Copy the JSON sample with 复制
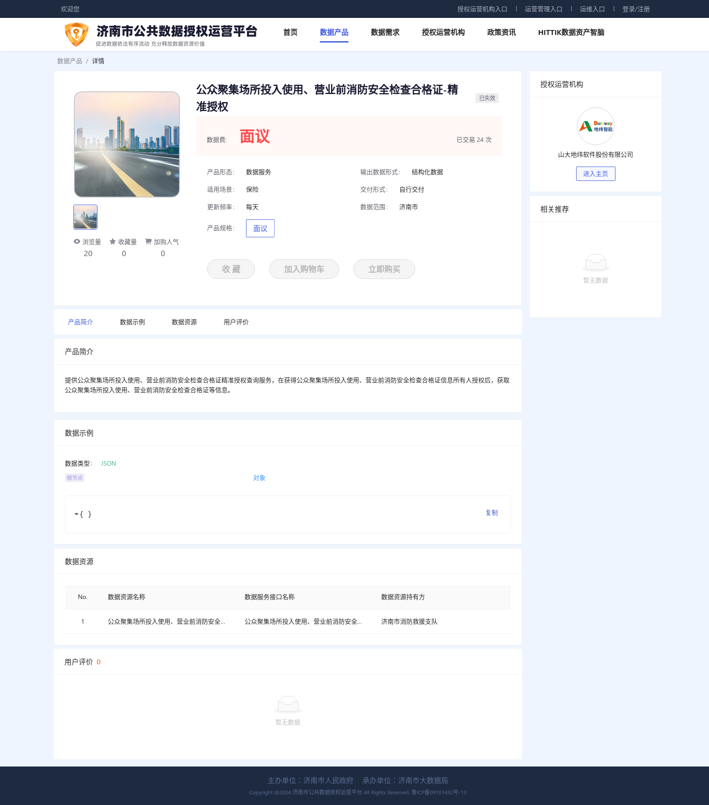 coord(492,513)
